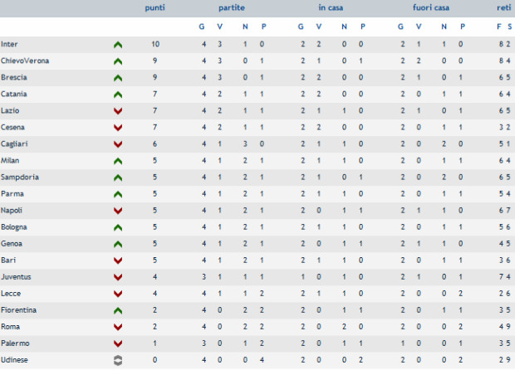Click the Roma team name

click(x=10, y=327)
